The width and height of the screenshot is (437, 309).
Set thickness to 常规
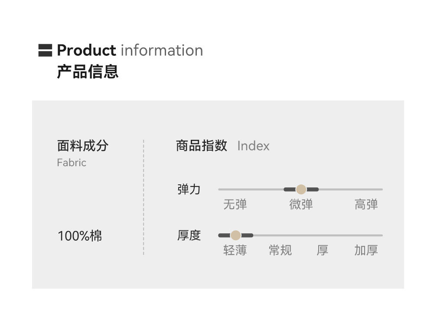tap(280, 250)
